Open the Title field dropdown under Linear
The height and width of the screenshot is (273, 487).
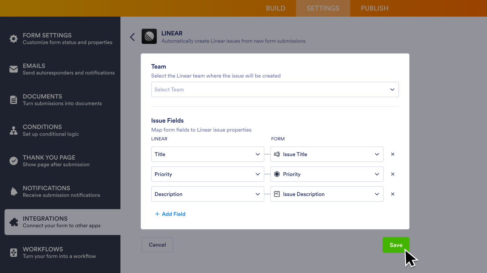point(207,154)
